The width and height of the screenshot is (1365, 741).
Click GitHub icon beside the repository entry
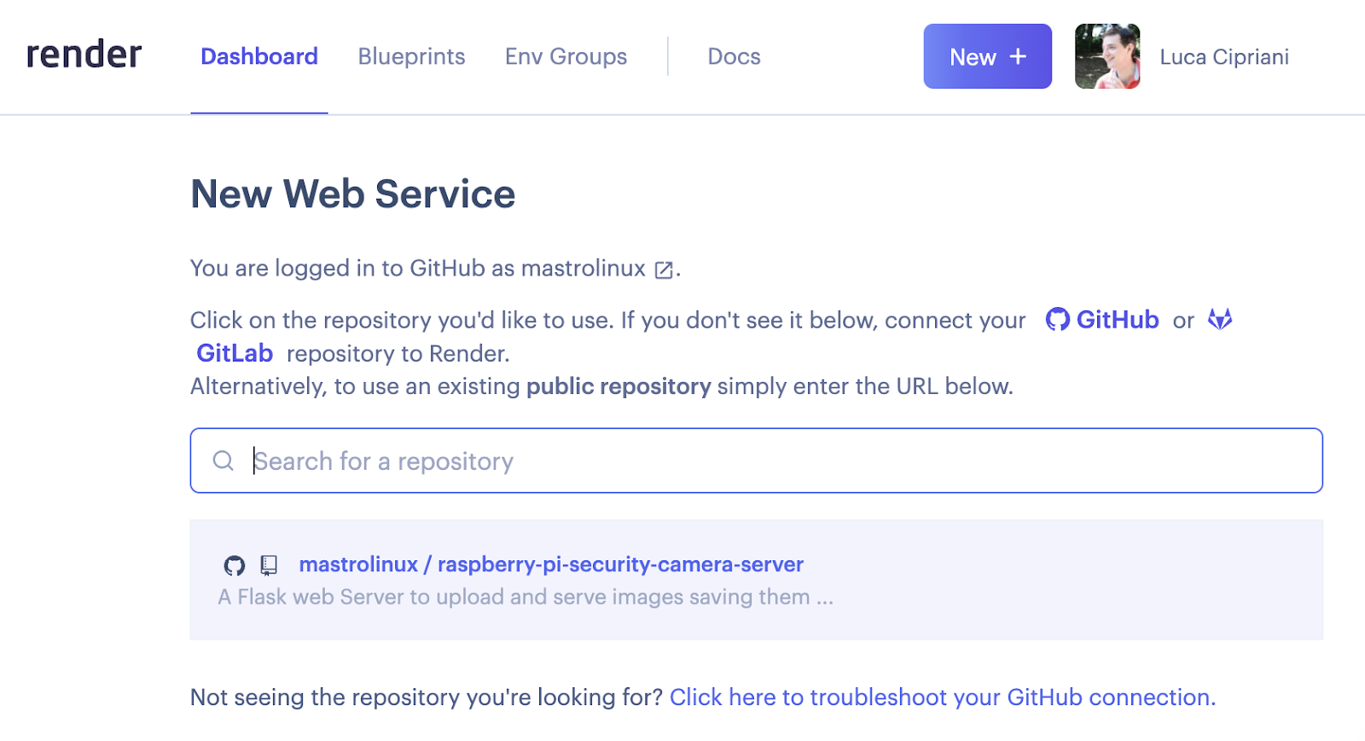(x=235, y=565)
